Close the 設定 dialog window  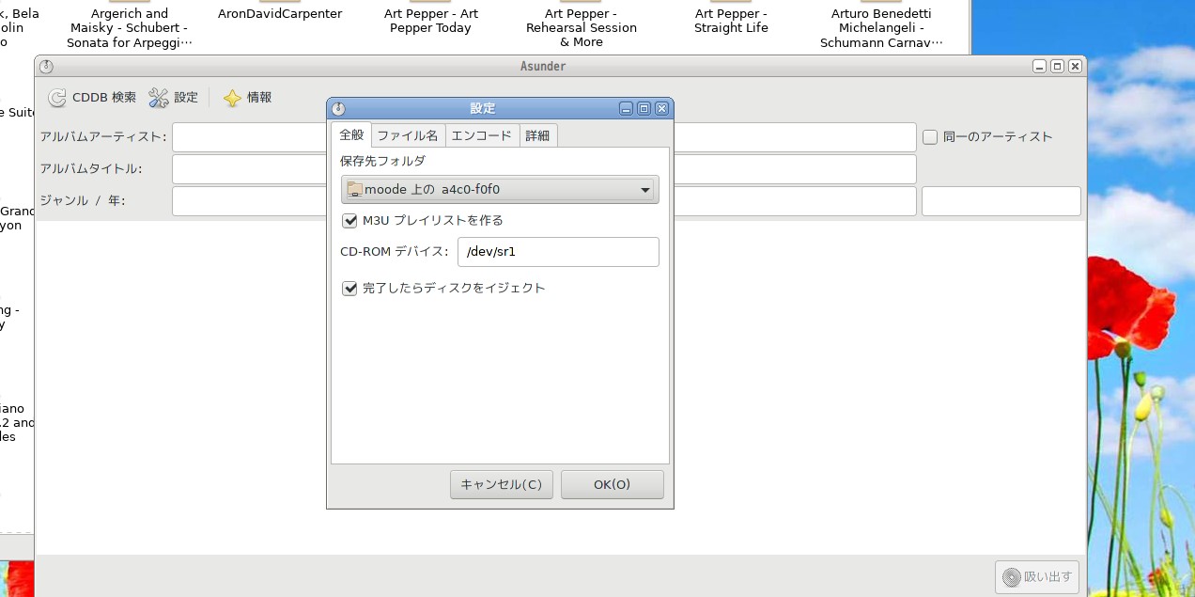pos(661,108)
